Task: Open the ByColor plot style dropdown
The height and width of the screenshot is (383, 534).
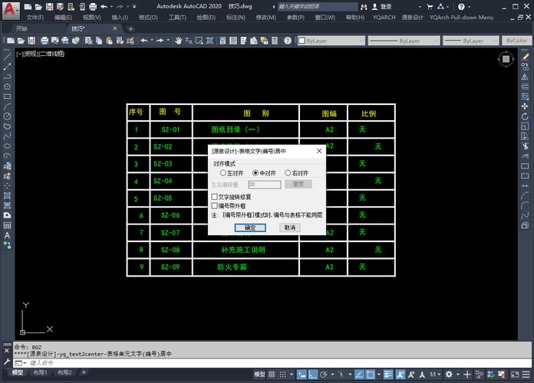Action: tap(518, 40)
